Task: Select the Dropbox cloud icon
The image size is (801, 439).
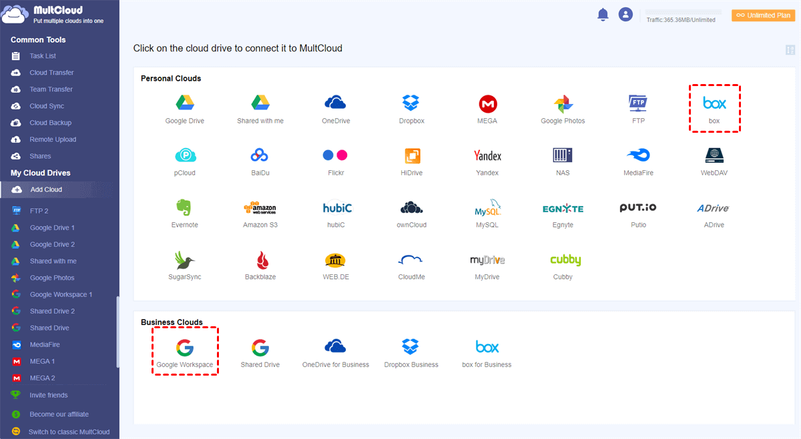Action: (x=411, y=103)
